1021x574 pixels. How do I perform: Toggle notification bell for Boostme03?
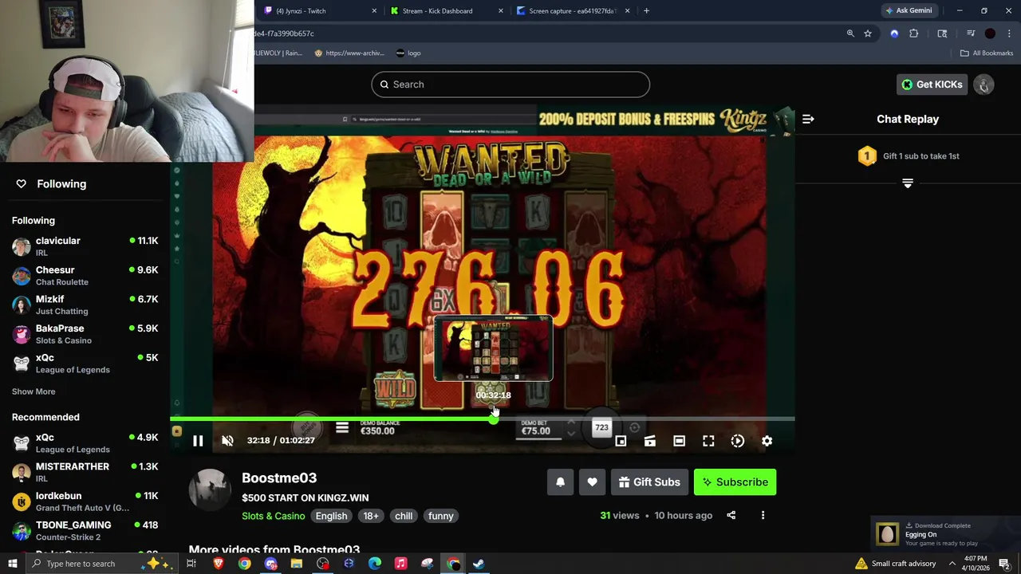560,482
